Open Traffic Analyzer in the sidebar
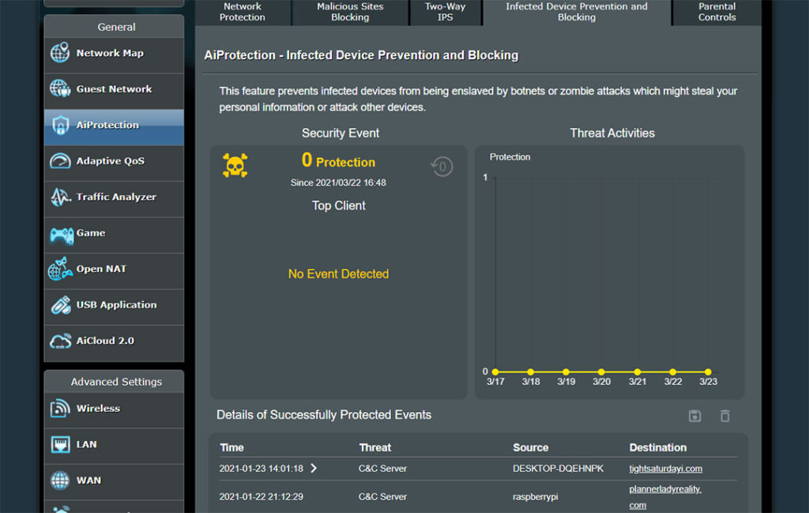The height and width of the screenshot is (513, 809). click(58, 198)
